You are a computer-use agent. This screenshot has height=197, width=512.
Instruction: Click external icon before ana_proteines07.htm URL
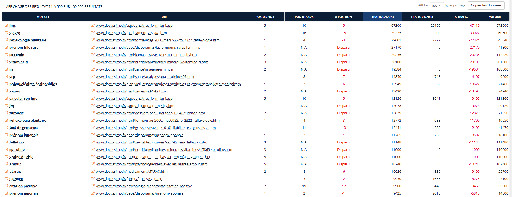pyautogui.click(x=93, y=76)
